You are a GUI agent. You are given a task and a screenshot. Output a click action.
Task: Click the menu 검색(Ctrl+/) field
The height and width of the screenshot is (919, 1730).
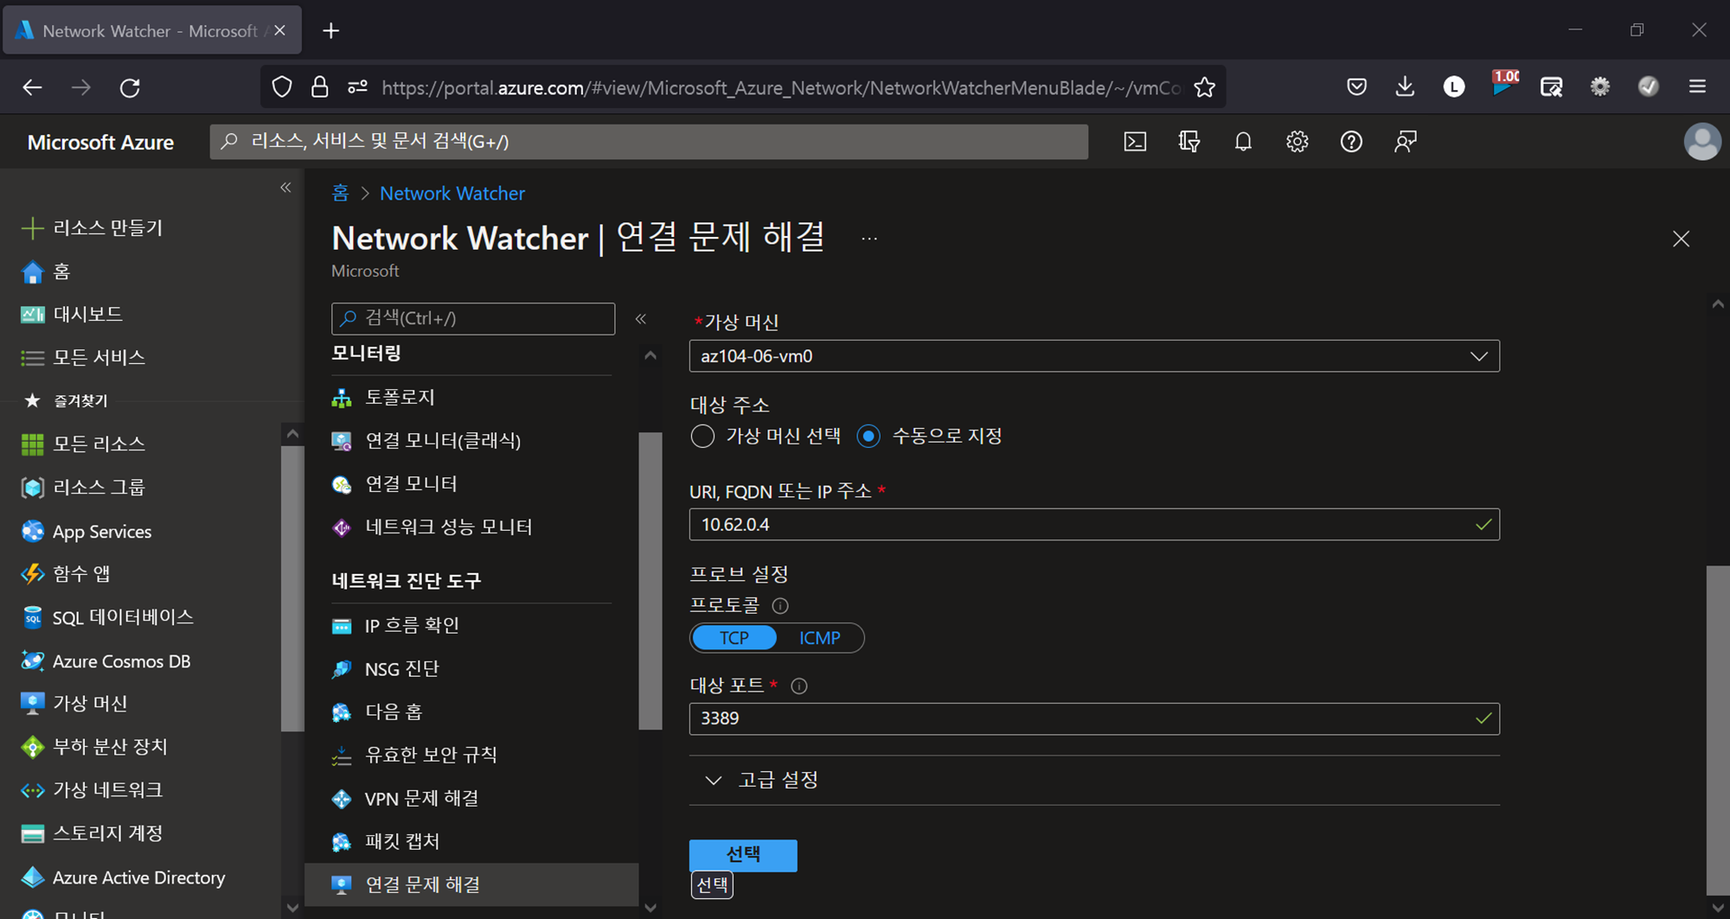[473, 318]
